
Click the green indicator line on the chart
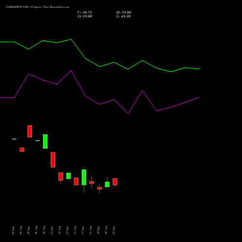100,66
